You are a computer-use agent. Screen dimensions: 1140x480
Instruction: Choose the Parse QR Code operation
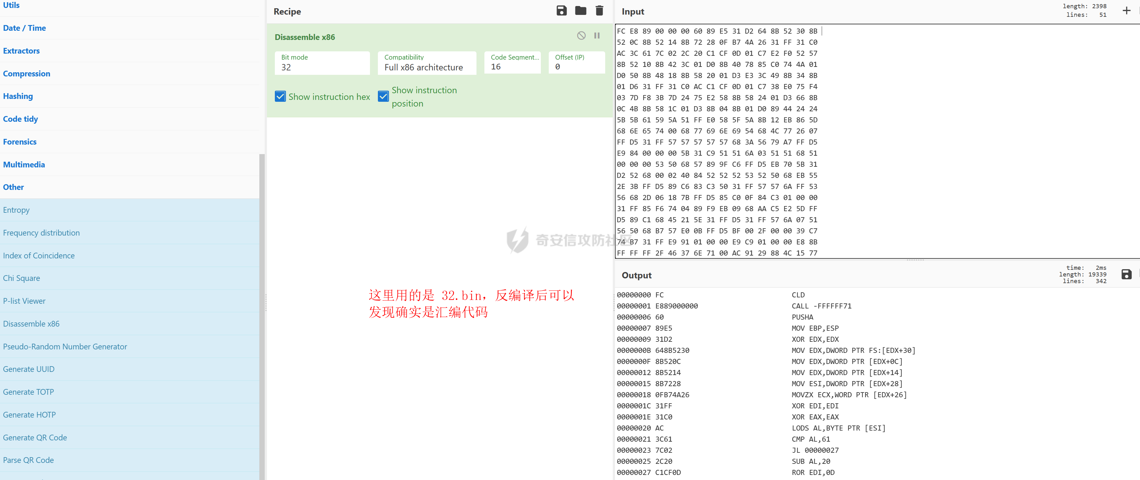129,460
